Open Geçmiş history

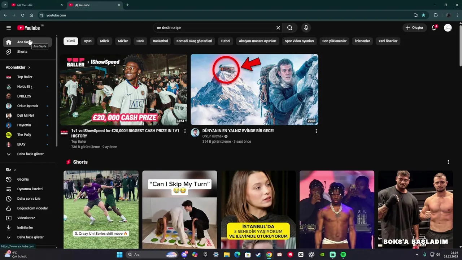pyautogui.click(x=27, y=179)
